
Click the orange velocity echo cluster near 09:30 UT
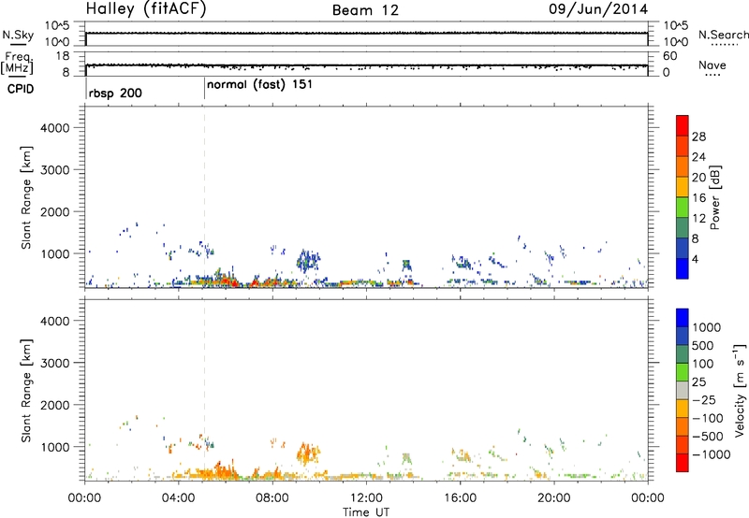pos(308,453)
